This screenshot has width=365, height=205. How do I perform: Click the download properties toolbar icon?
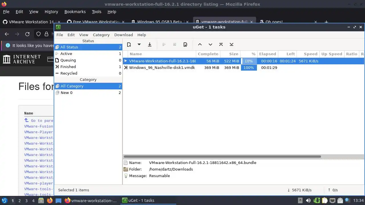coord(185,44)
